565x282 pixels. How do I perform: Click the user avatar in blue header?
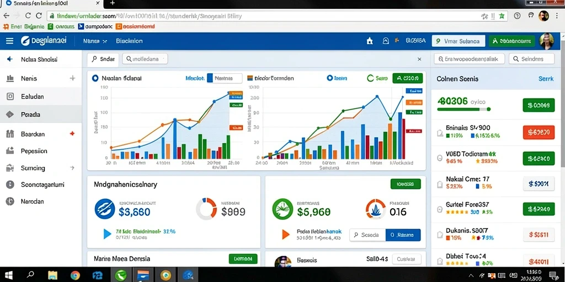tap(546, 41)
